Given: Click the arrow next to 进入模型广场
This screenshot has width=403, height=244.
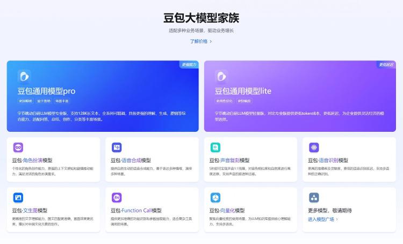Looking at the screenshot, I should 337,219.
